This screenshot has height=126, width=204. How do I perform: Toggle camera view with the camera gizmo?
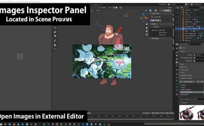[147, 31]
